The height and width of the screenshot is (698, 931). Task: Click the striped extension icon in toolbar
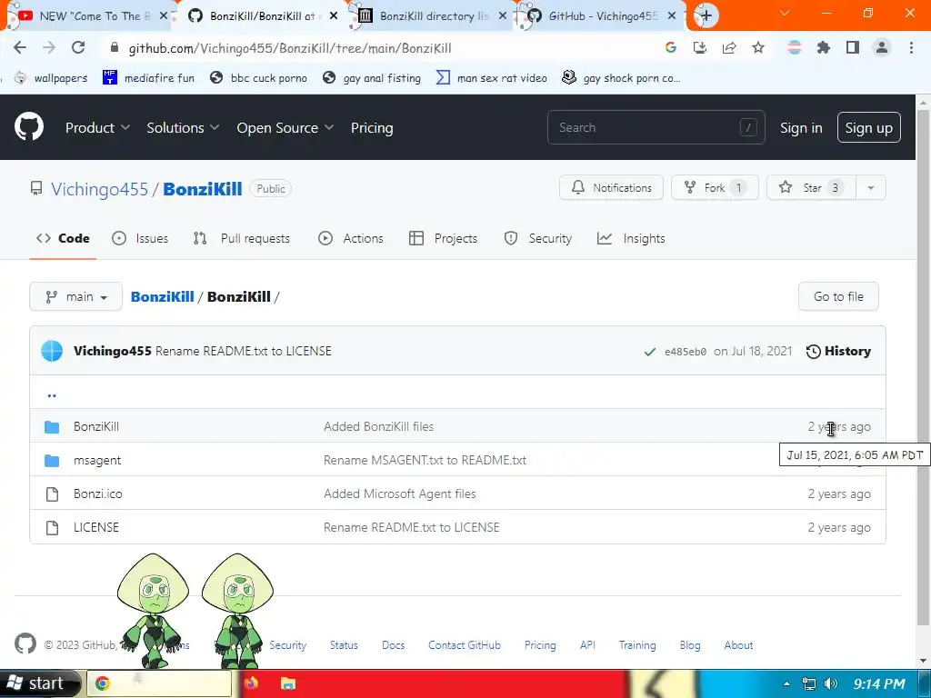pos(794,47)
